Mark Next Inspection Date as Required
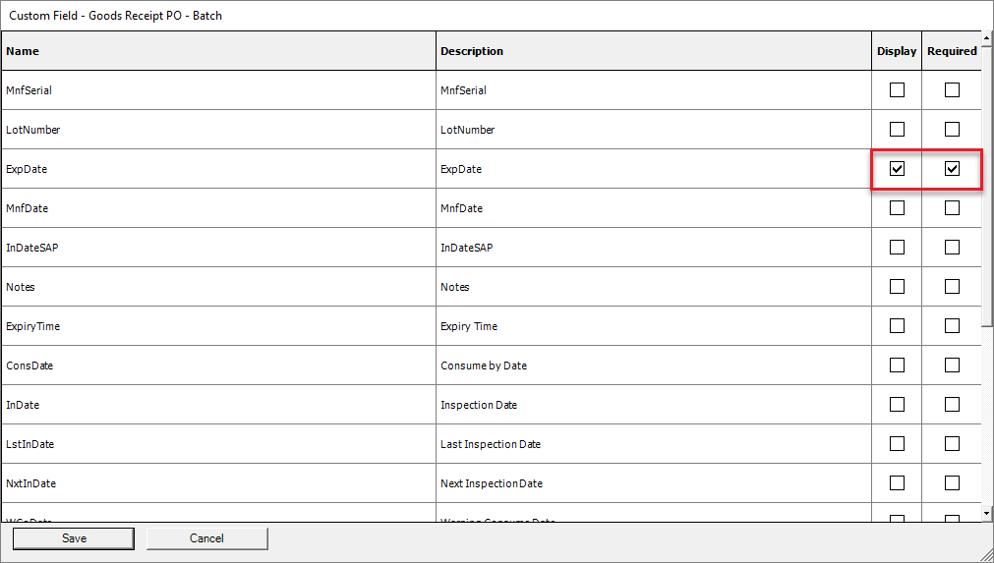This screenshot has height=563, width=994. click(952, 483)
